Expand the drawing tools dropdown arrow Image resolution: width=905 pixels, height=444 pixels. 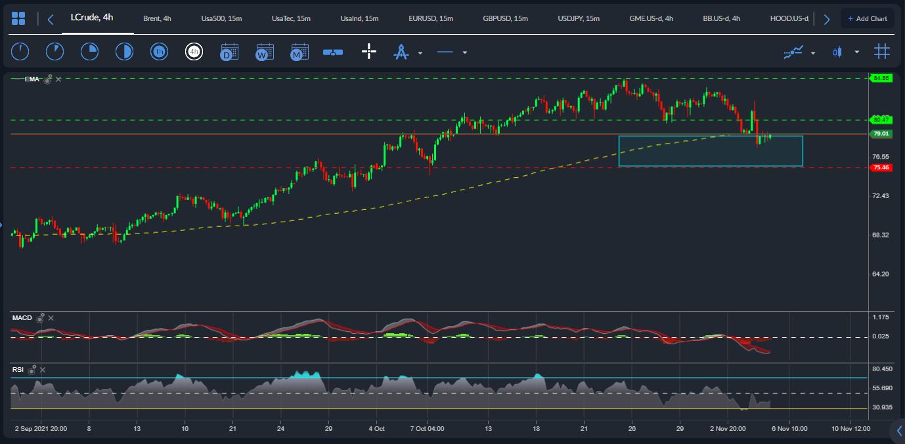pyautogui.click(x=420, y=52)
